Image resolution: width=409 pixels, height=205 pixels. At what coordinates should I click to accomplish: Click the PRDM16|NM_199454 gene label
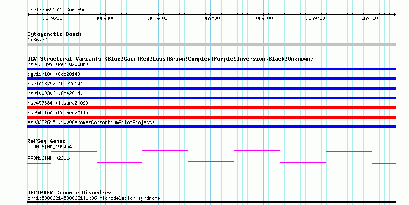coord(50,147)
